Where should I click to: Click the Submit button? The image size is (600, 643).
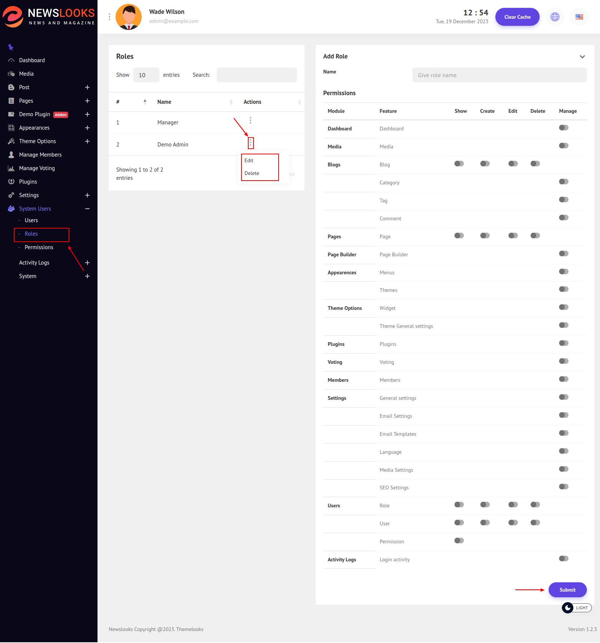point(567,590)
